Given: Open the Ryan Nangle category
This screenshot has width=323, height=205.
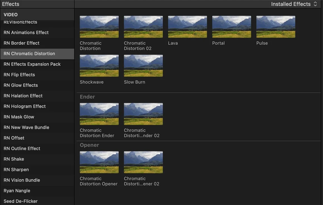Looking at the screenshot, I should coord(17,191).
